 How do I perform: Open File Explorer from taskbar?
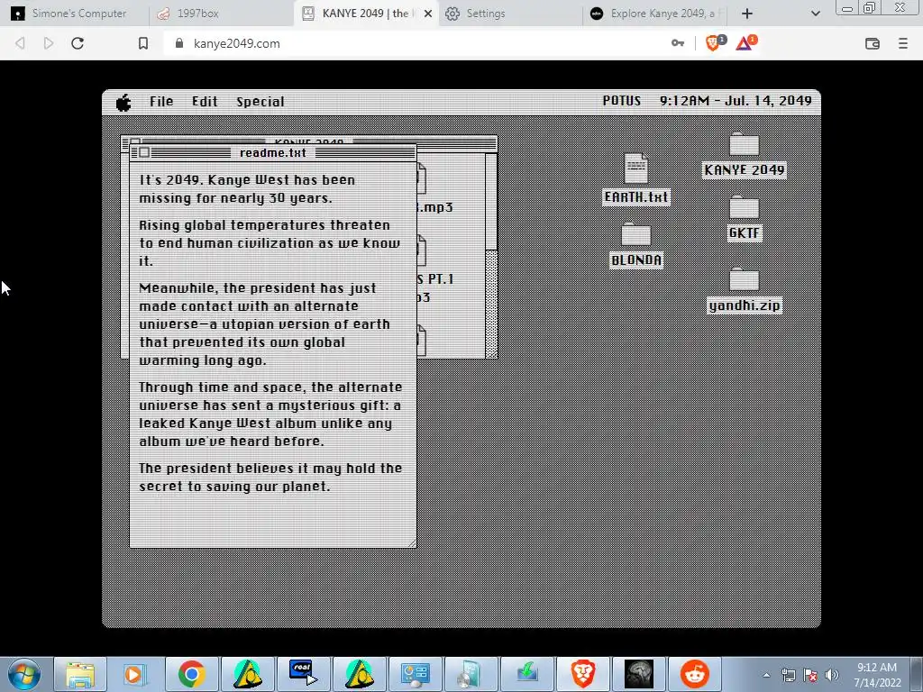coord(80,674)
